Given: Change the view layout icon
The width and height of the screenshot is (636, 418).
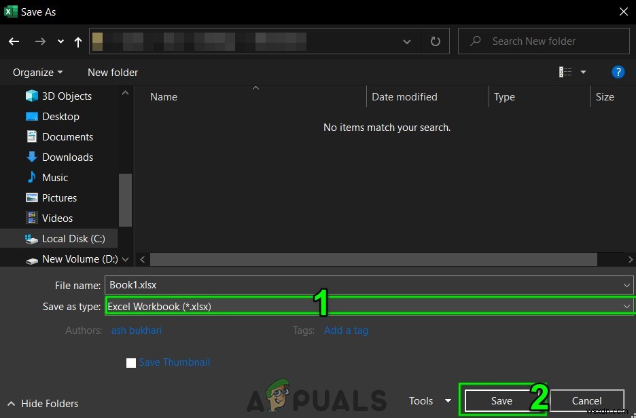Looking at the screenshot, I should click(565, 72).
